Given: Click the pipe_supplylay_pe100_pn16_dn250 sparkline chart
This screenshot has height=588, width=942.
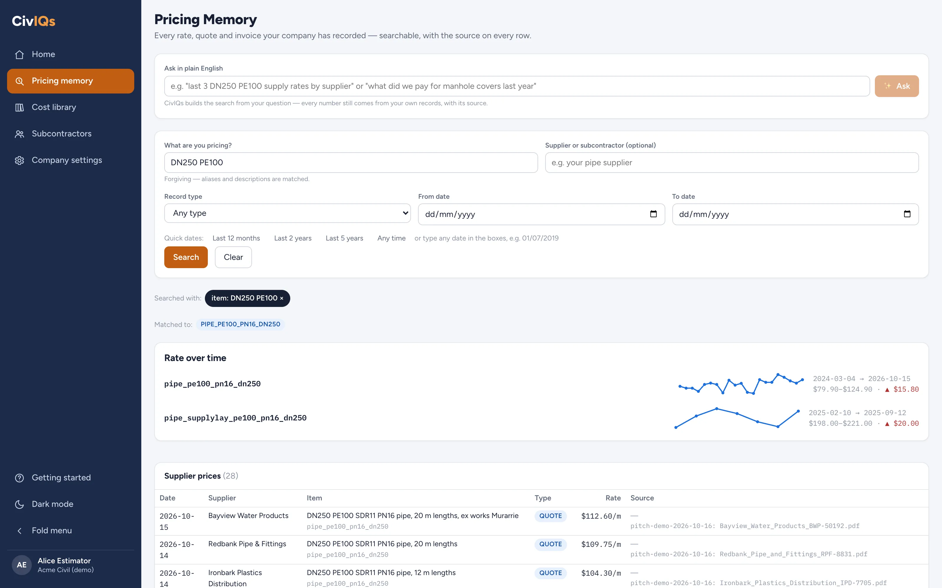Looking at the screenshot, I should coord(737,418).
